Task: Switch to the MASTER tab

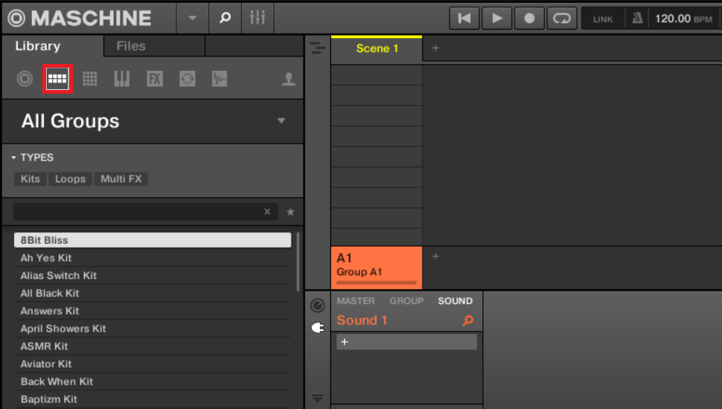Action: (x=355, y=300)
